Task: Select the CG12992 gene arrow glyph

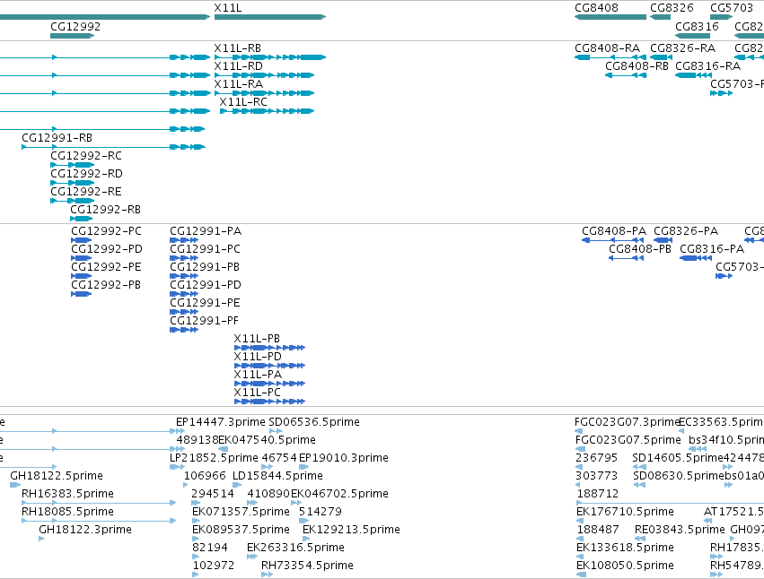Action: (x=72, y=36)
